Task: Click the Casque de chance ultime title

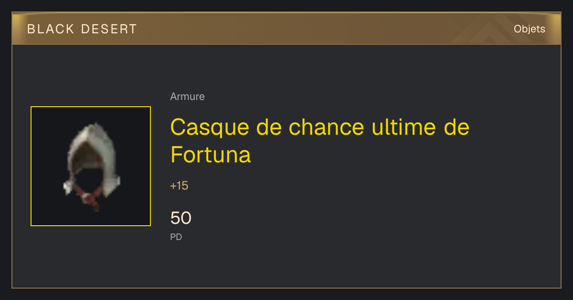Action: pyautogui.click(x=320, y=141)
